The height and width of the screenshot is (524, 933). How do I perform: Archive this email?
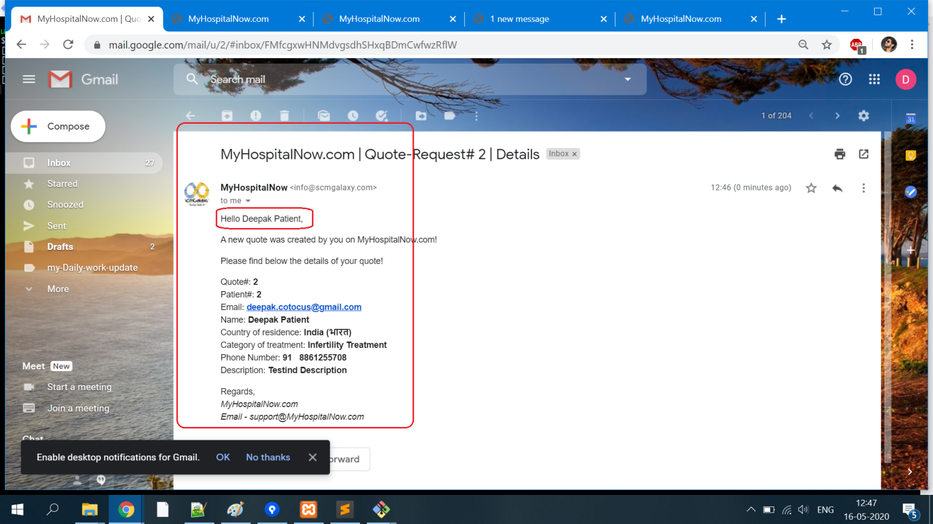[x=227, y=116]
